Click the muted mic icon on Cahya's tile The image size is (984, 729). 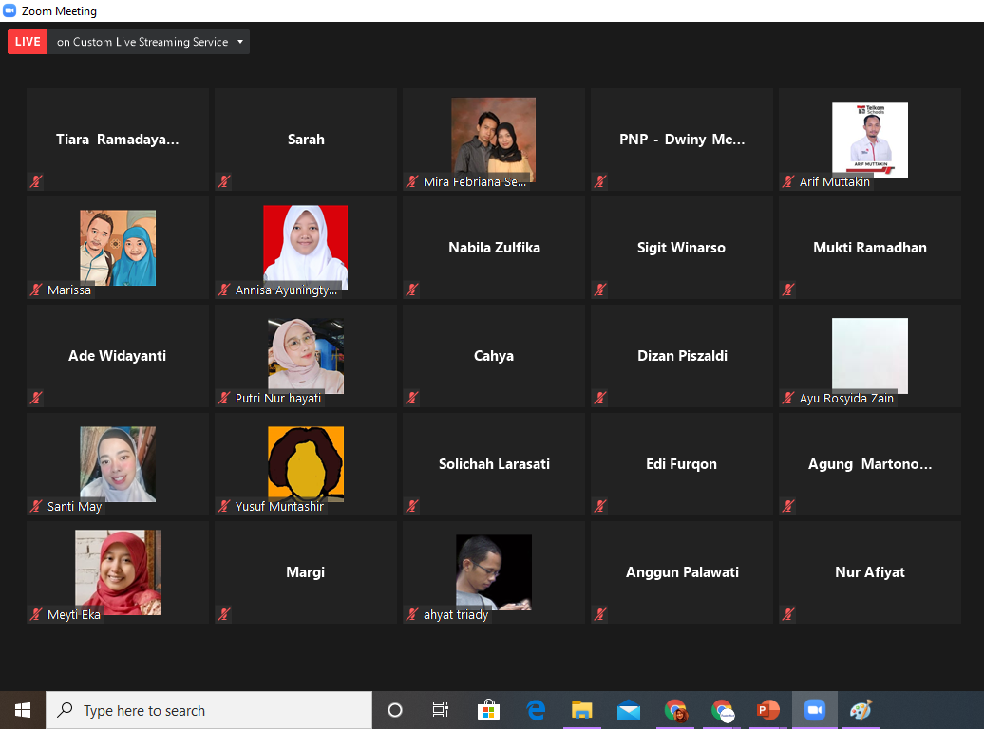(413, 398)
